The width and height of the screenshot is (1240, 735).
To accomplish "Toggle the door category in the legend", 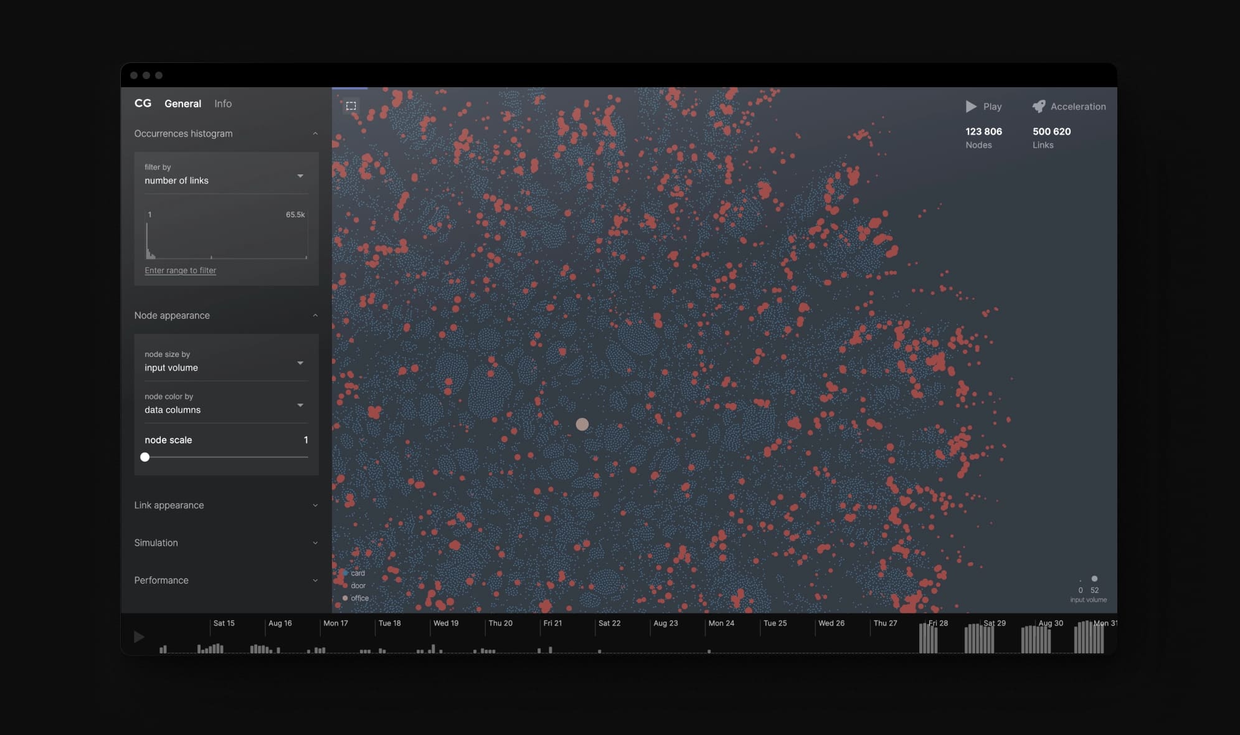I will coord(359,586).
